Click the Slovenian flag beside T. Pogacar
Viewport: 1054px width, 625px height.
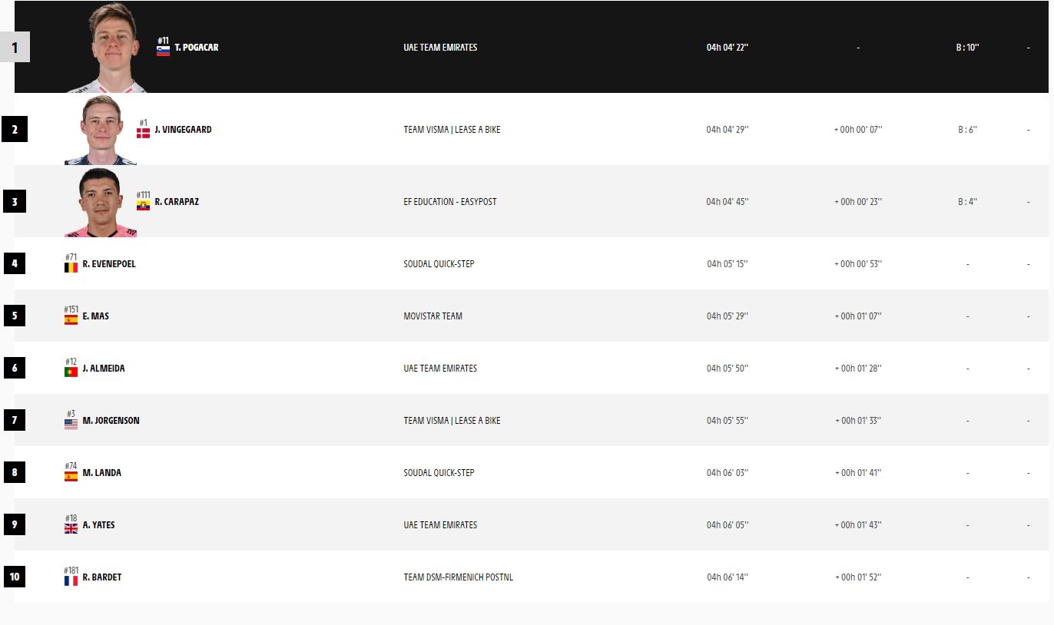[x=163, y=51]
